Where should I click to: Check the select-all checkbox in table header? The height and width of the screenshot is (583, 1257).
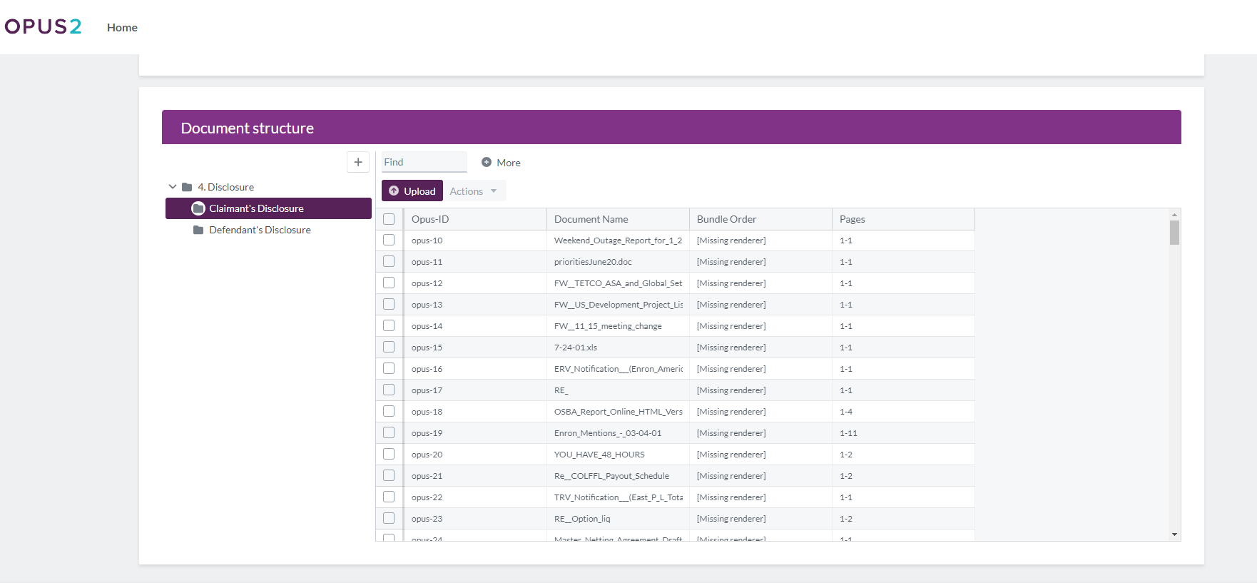[x=389, y=219]
